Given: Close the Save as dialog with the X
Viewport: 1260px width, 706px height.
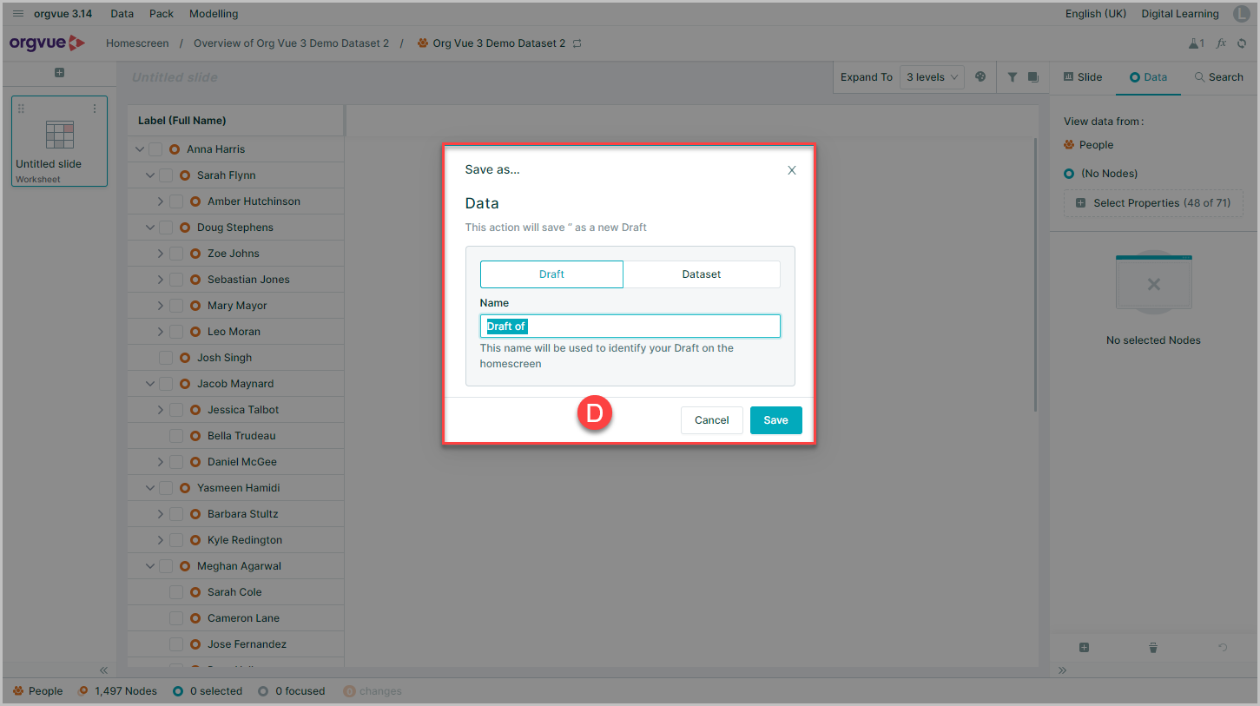Looking at the screenshot, I should point(792,170).
